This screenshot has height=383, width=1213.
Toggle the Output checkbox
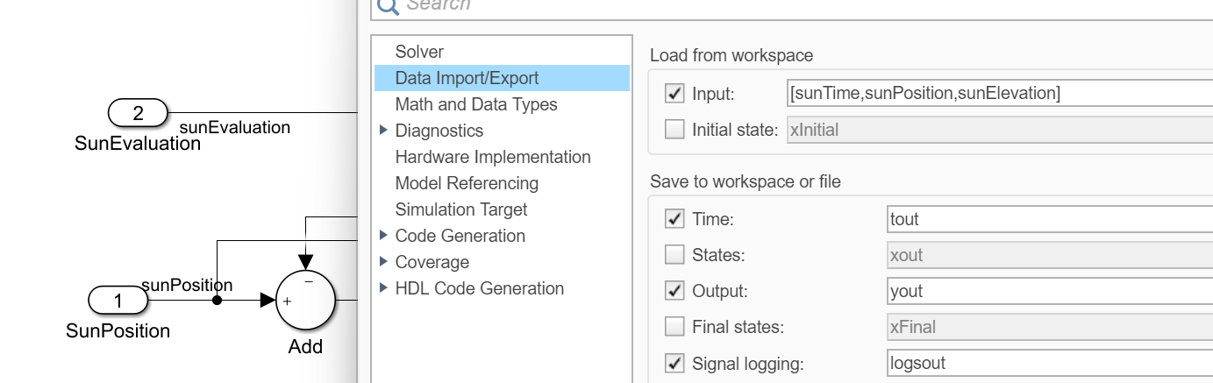click(674, 292)
